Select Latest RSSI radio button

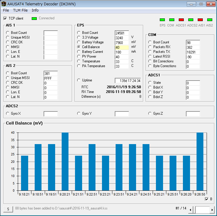pyautogui.click(x=150, y=56)
